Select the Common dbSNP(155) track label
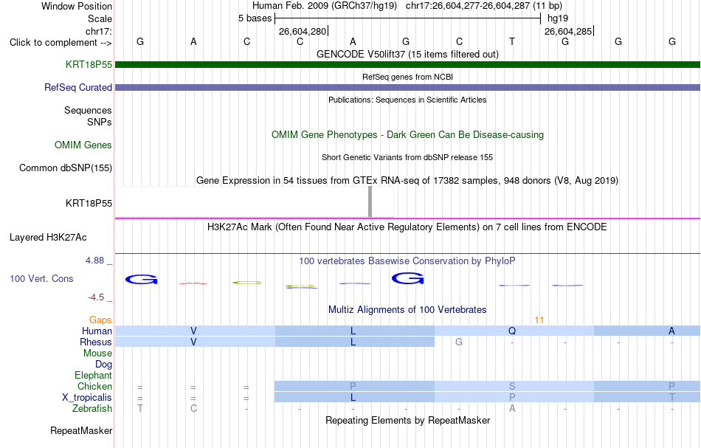The image size is (701, 448). pos(65,168)
